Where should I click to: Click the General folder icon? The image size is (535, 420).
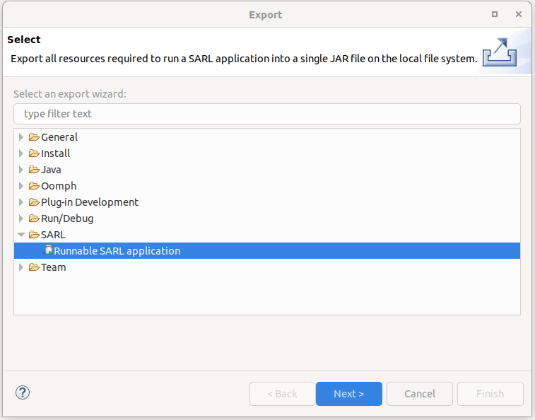(x=34, y=137)
